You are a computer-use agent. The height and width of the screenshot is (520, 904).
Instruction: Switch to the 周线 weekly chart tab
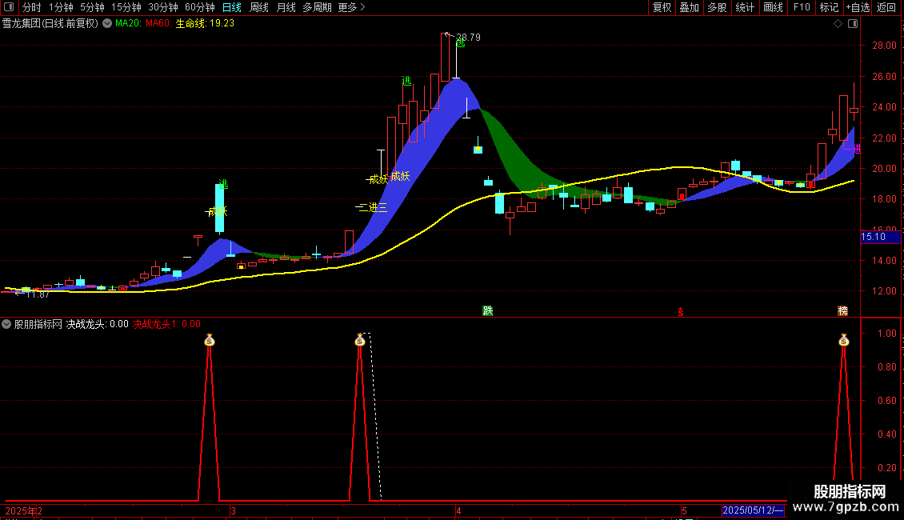[x=259, y=7]
